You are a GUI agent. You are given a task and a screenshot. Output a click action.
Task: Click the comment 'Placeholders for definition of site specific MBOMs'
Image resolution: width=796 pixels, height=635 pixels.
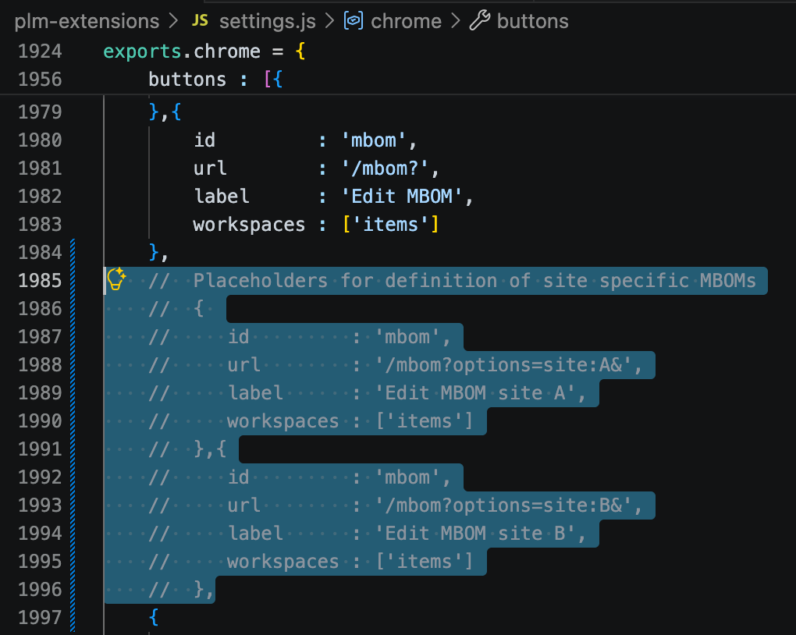coord(474,281)
